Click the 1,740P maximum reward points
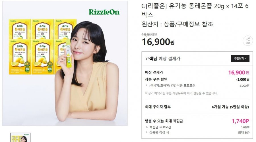This screenshot has width=256, height=142. [240, 121]
